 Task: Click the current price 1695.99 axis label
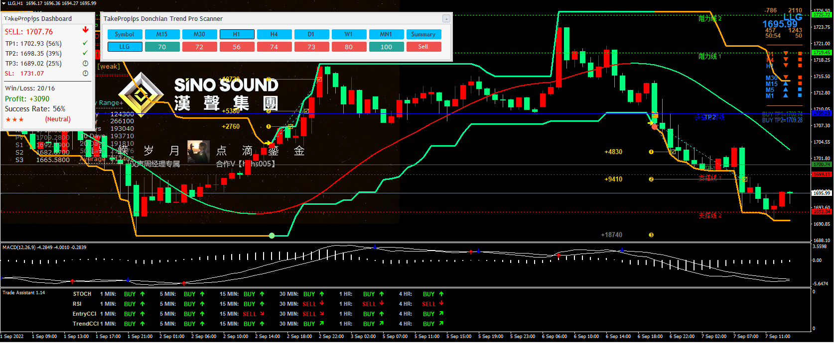click(x=822, y=193)
